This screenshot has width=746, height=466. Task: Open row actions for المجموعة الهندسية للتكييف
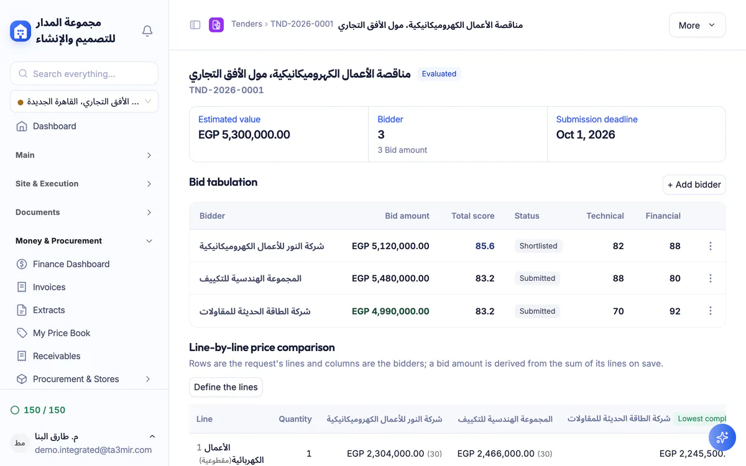[x=711, y=278]
